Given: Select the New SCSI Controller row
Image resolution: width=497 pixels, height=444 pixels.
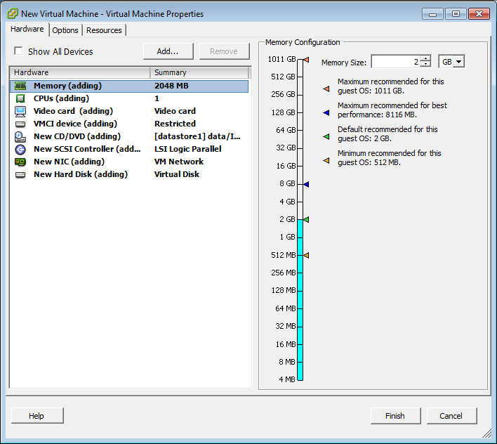Looking at the screenshot, I should point(129,150).
